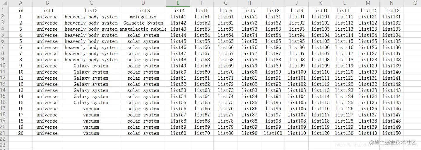Select cell 'list104' in column K

pyautogui.click(x=320, y=35)
